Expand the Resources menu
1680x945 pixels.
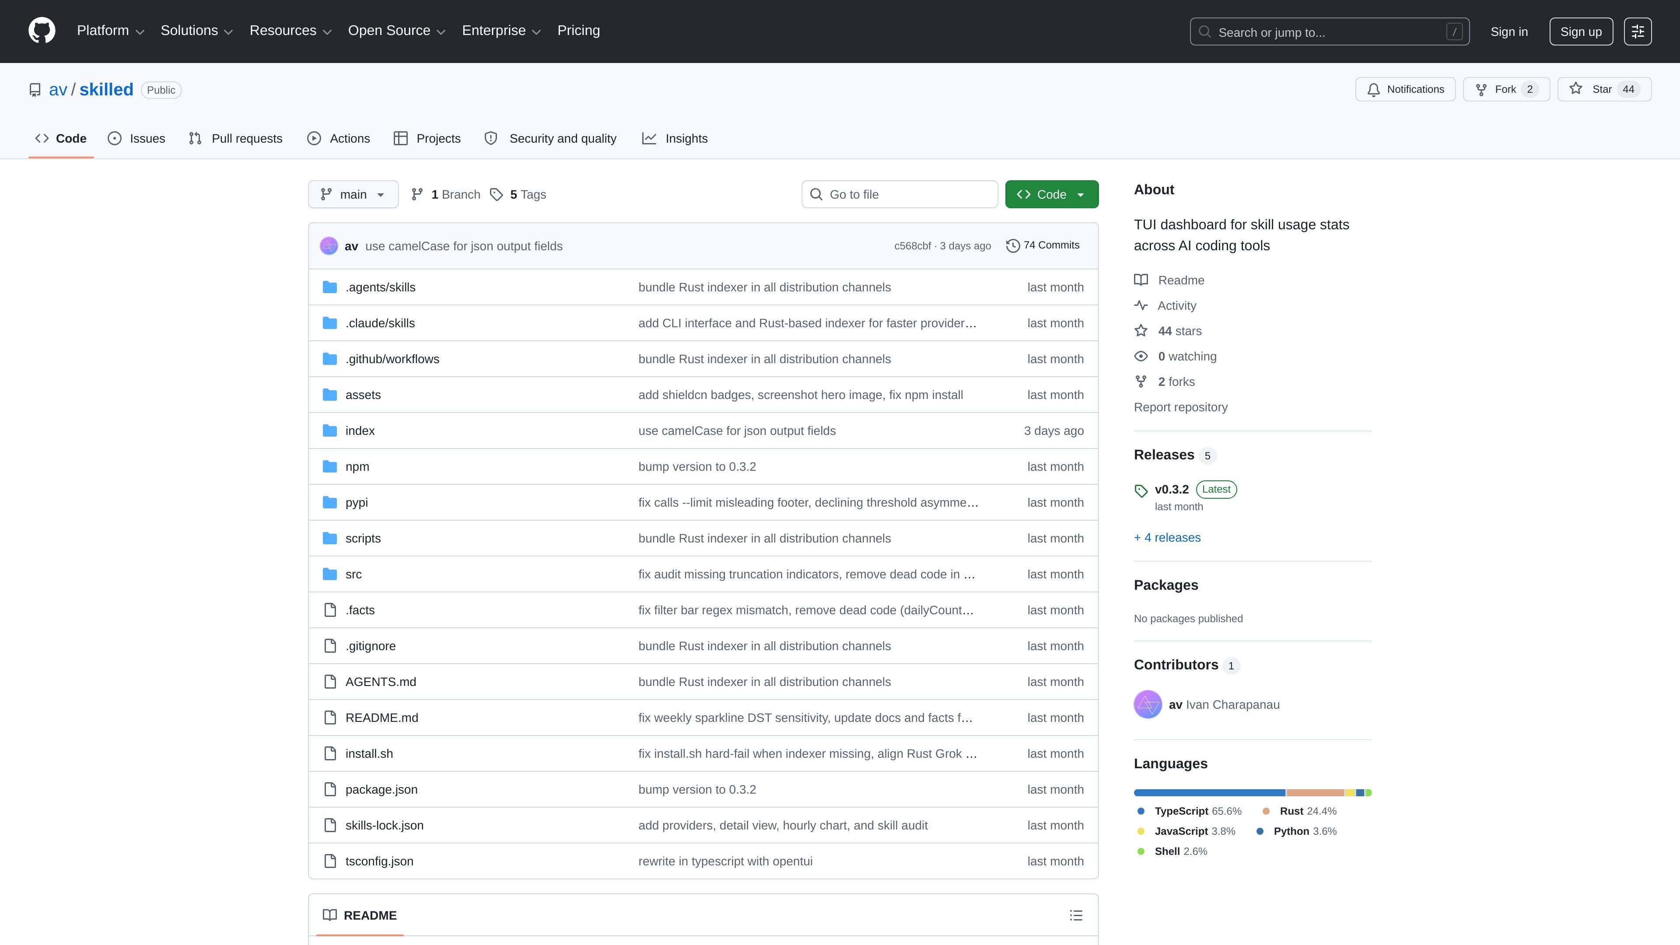click(x=291, y=31)
